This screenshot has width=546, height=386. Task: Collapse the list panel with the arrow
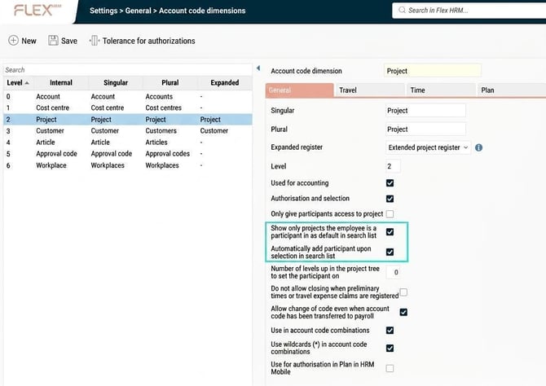[258, 68]
